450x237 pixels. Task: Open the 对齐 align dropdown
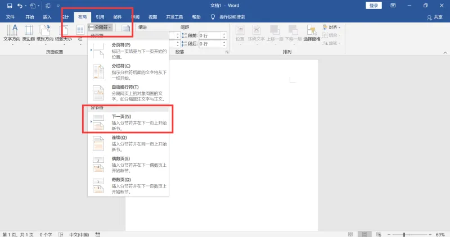coord(331,27)
